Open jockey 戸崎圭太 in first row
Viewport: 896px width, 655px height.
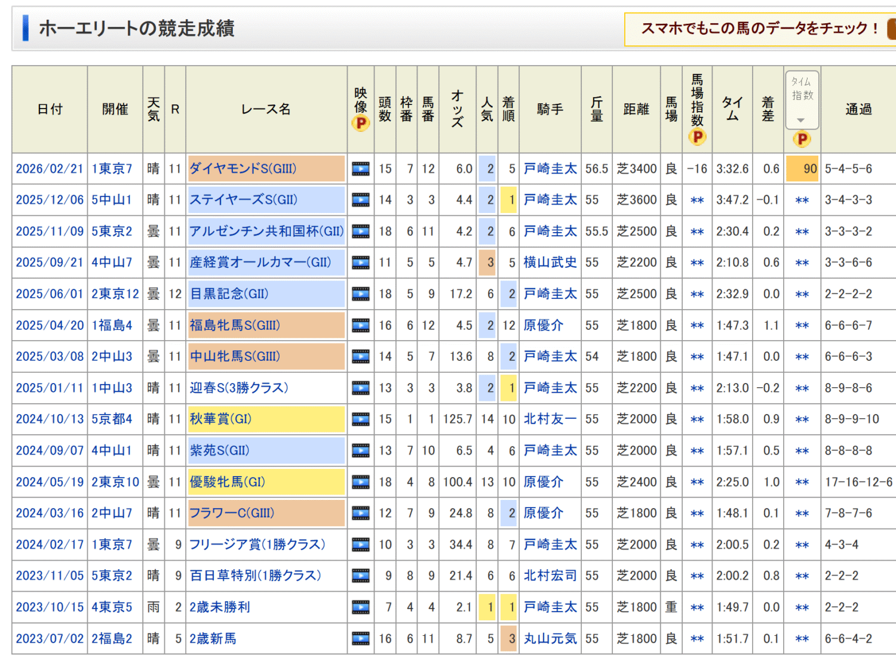550,169
